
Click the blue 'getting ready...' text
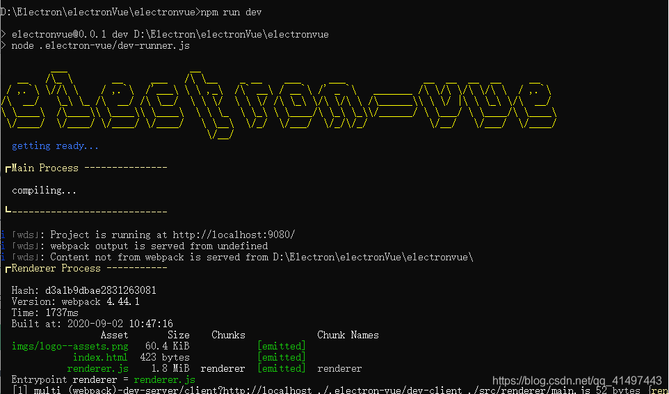click(x=55, y=146)
